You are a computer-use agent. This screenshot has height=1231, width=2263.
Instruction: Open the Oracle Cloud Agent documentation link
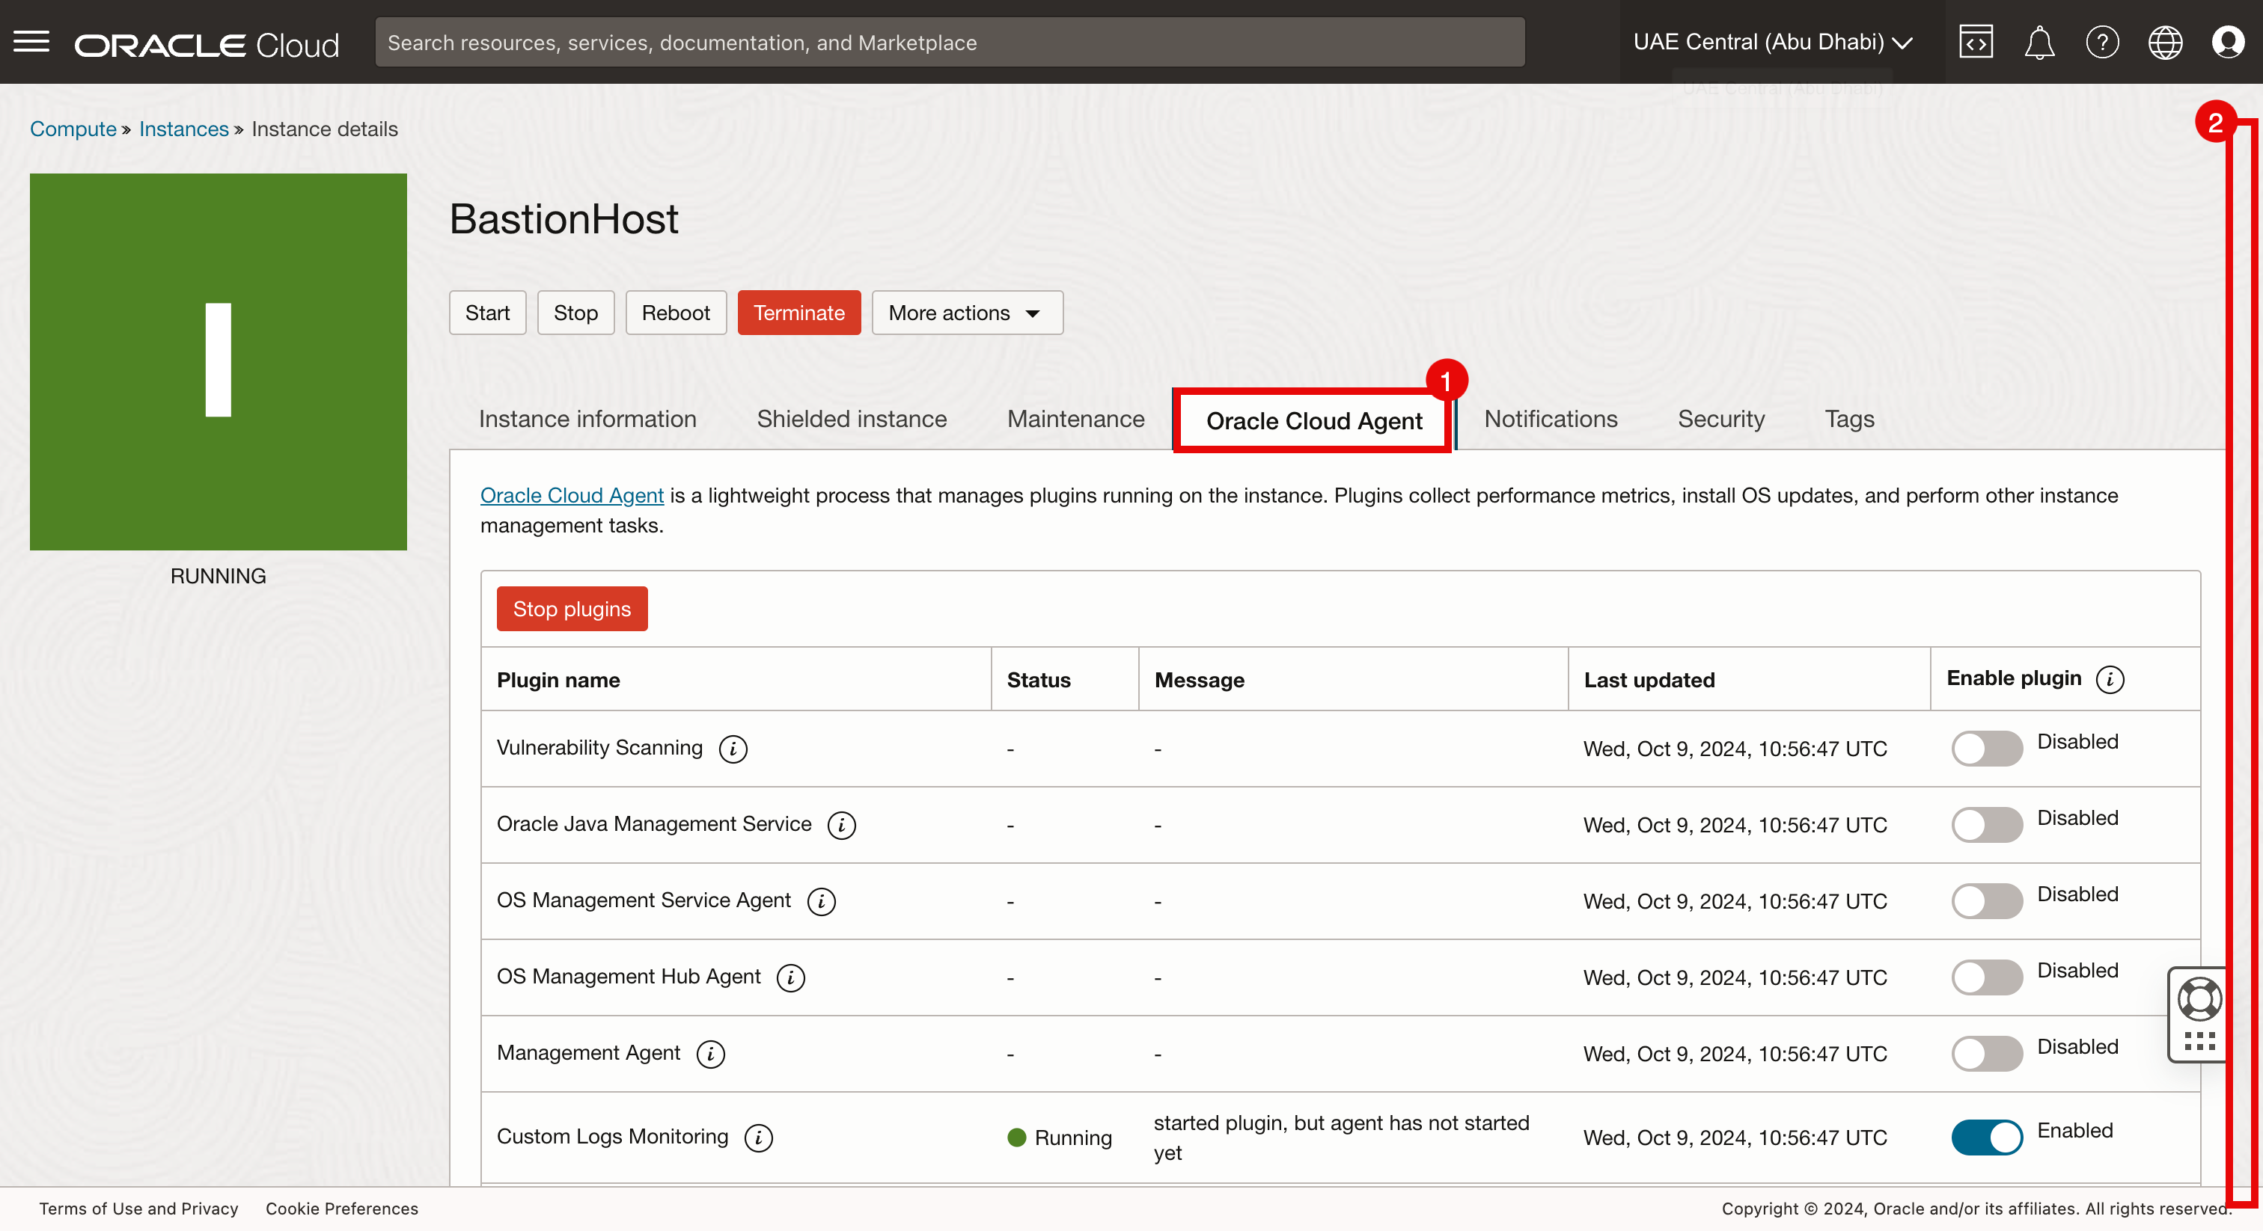coord(571,496)
